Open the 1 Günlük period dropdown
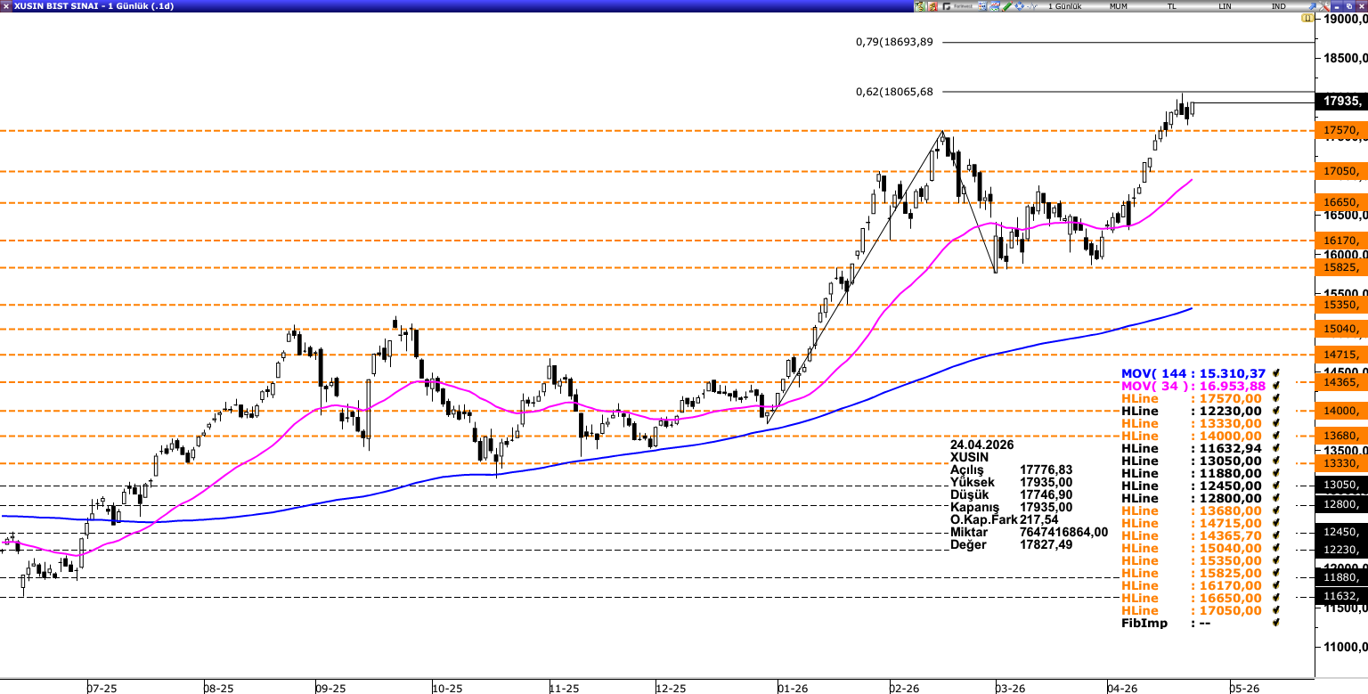Screen dimensions: 1368x694 (1064, 6)
